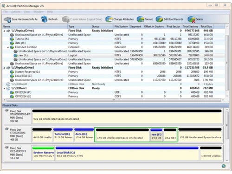Click the Total Sectors column header
The image size is (232, 174).
click(191, 26)
